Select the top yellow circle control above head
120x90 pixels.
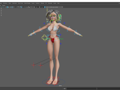pos(47,9)
